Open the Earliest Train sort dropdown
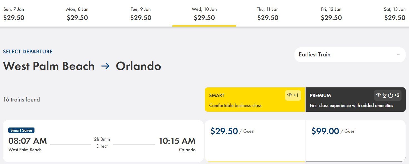 [x=350, y=55]
